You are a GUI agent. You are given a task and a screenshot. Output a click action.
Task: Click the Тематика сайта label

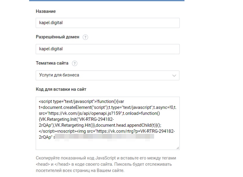(x=52, y=63)
